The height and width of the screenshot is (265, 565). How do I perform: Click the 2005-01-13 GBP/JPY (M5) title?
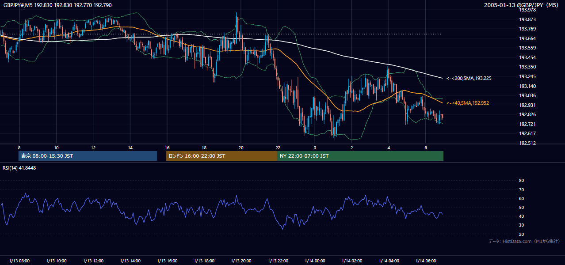tap(522, 5)
